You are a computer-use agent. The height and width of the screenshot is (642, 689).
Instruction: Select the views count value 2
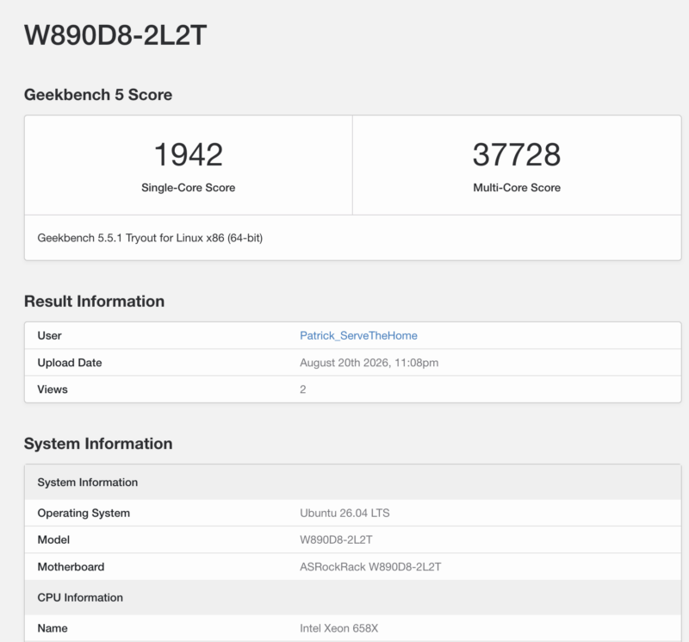pyautogui.click(x=303, y=390)
